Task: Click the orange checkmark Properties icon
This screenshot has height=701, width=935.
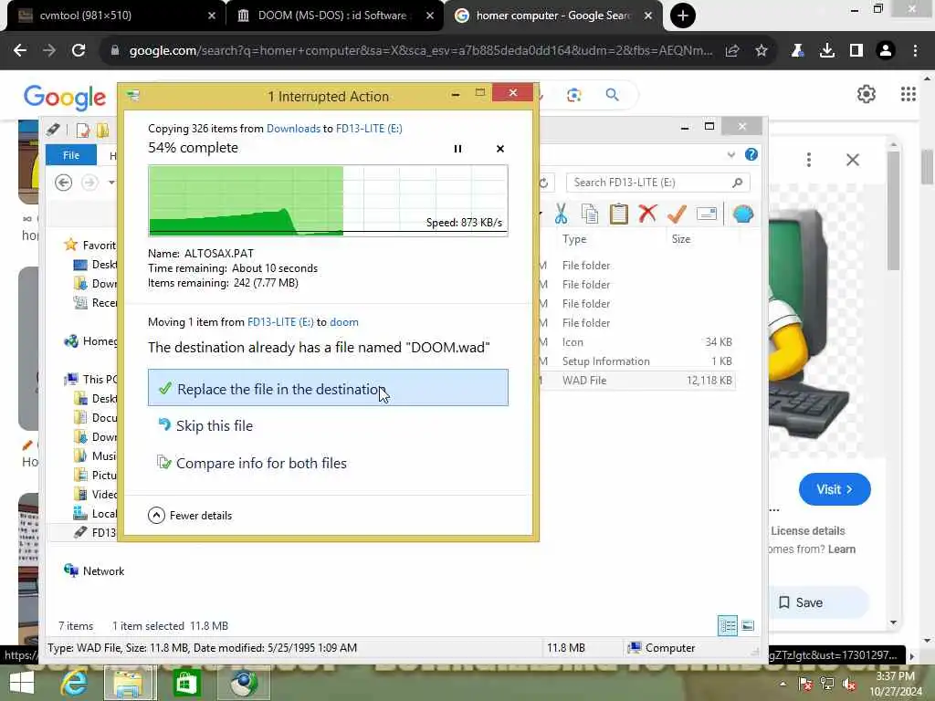Action: click(677, 214)
